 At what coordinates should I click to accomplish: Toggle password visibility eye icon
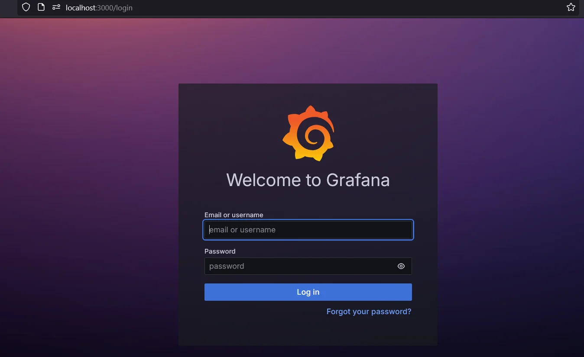pyautogui.click(x=401, y=266)
